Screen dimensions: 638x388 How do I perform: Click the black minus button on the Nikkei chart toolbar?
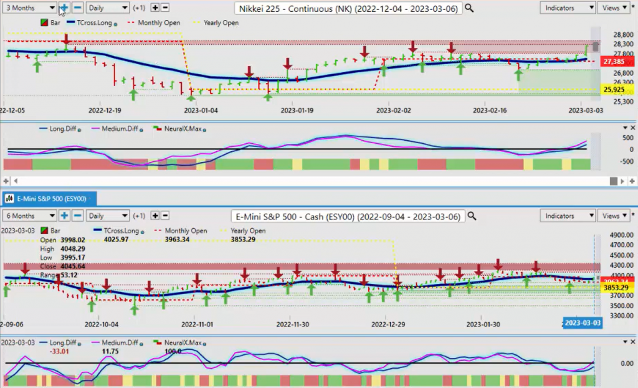point(165,7)
